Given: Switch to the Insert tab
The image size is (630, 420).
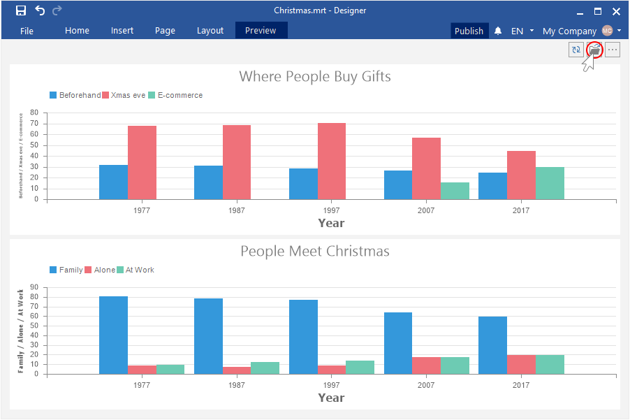Looking at the screenshot, I should [x=122, y=31].
